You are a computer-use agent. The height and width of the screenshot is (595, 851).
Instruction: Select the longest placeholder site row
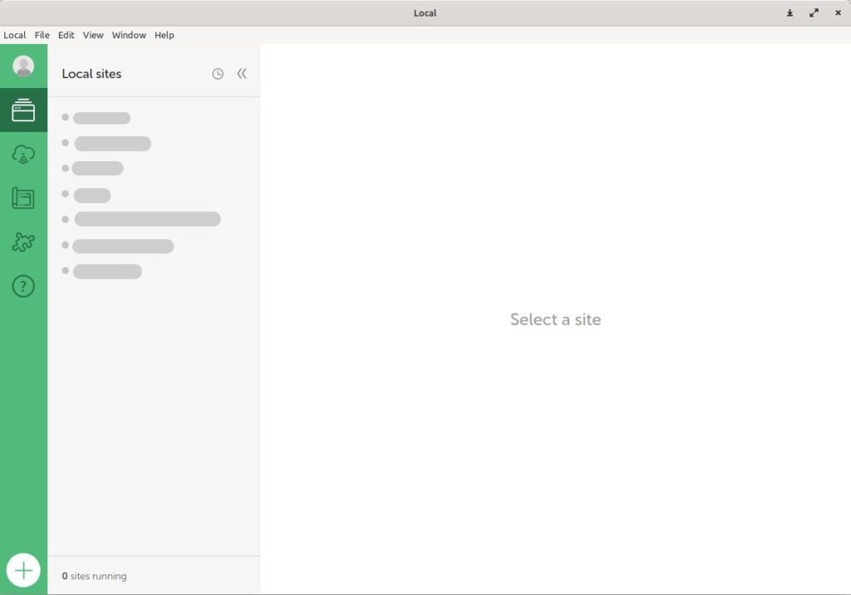point(147,219)
